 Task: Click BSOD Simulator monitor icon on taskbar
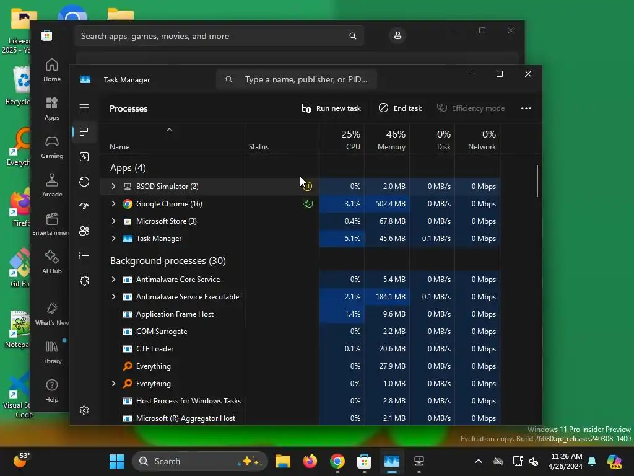[x=419, y=461]
